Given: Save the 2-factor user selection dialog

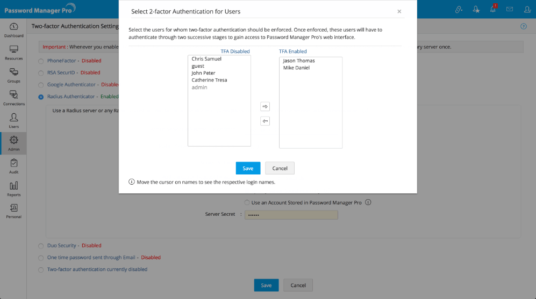Looking at the screenshot, I should point(248,168).
